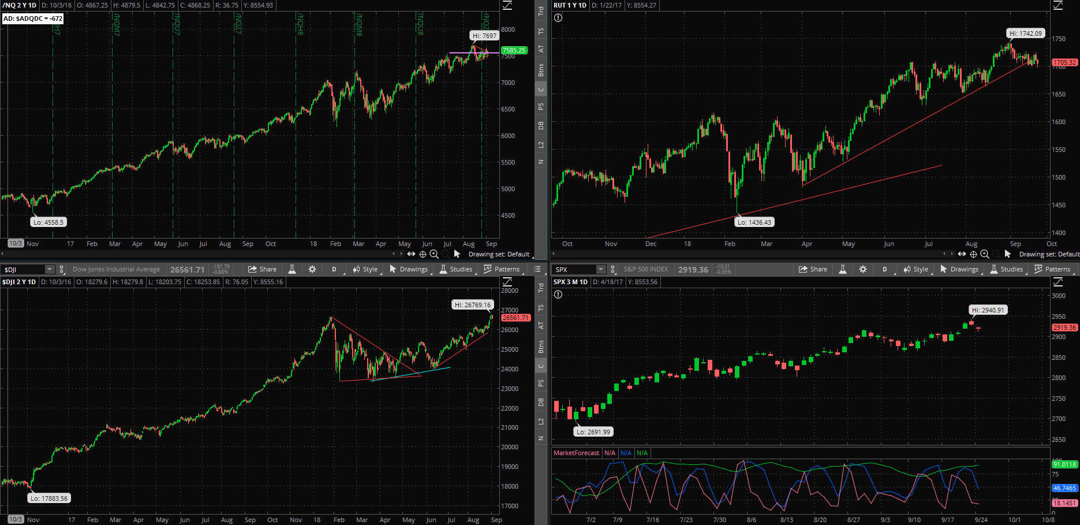Viewport: 1080px width, 525px height.
Task: Open the PS side tab of /NQ chart
Action: 541,107
